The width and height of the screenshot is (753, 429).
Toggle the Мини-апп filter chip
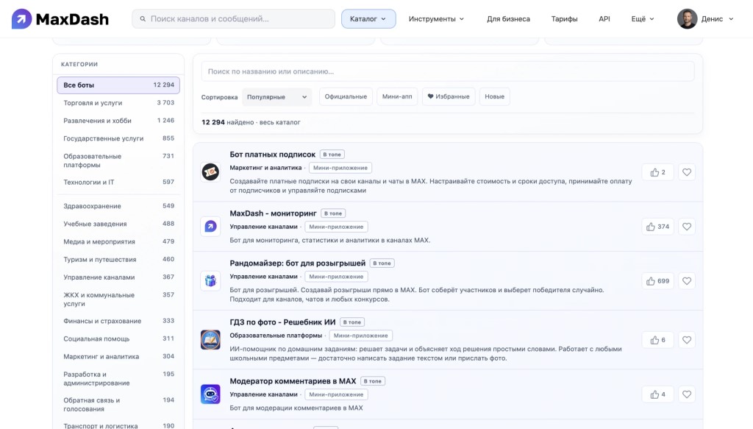[x=397, y=96]
